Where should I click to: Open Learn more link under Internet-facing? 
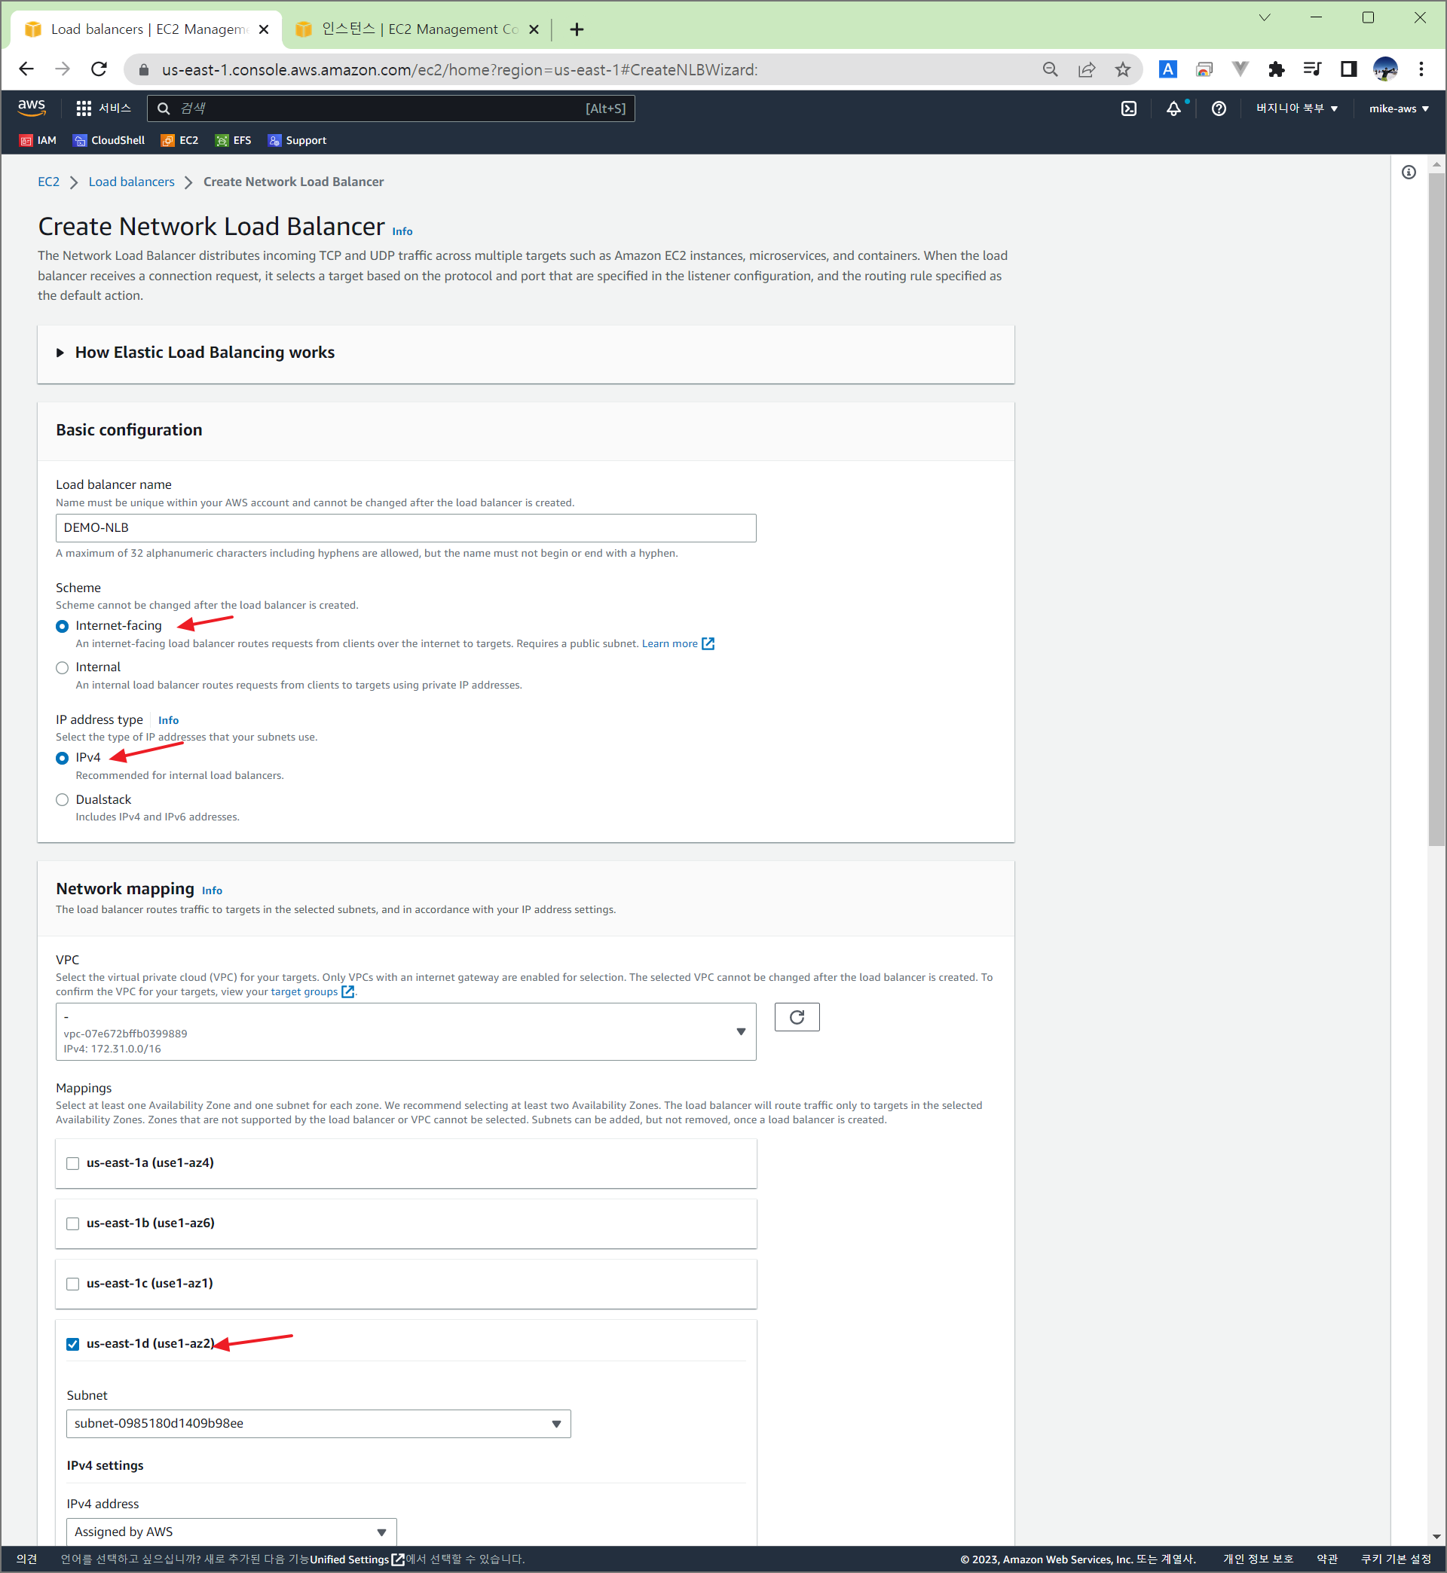pyautogui.click(x=678, y=643)
